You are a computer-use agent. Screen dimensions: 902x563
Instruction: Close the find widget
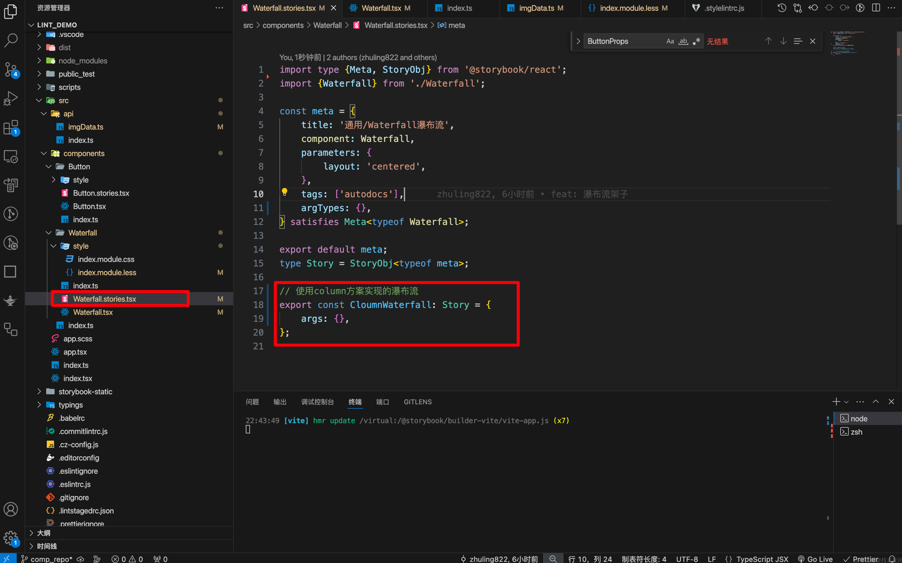812,41
